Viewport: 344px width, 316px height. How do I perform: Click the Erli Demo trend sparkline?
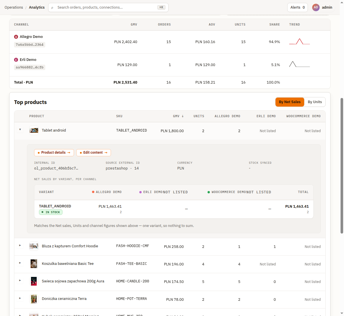click(300, 64)
